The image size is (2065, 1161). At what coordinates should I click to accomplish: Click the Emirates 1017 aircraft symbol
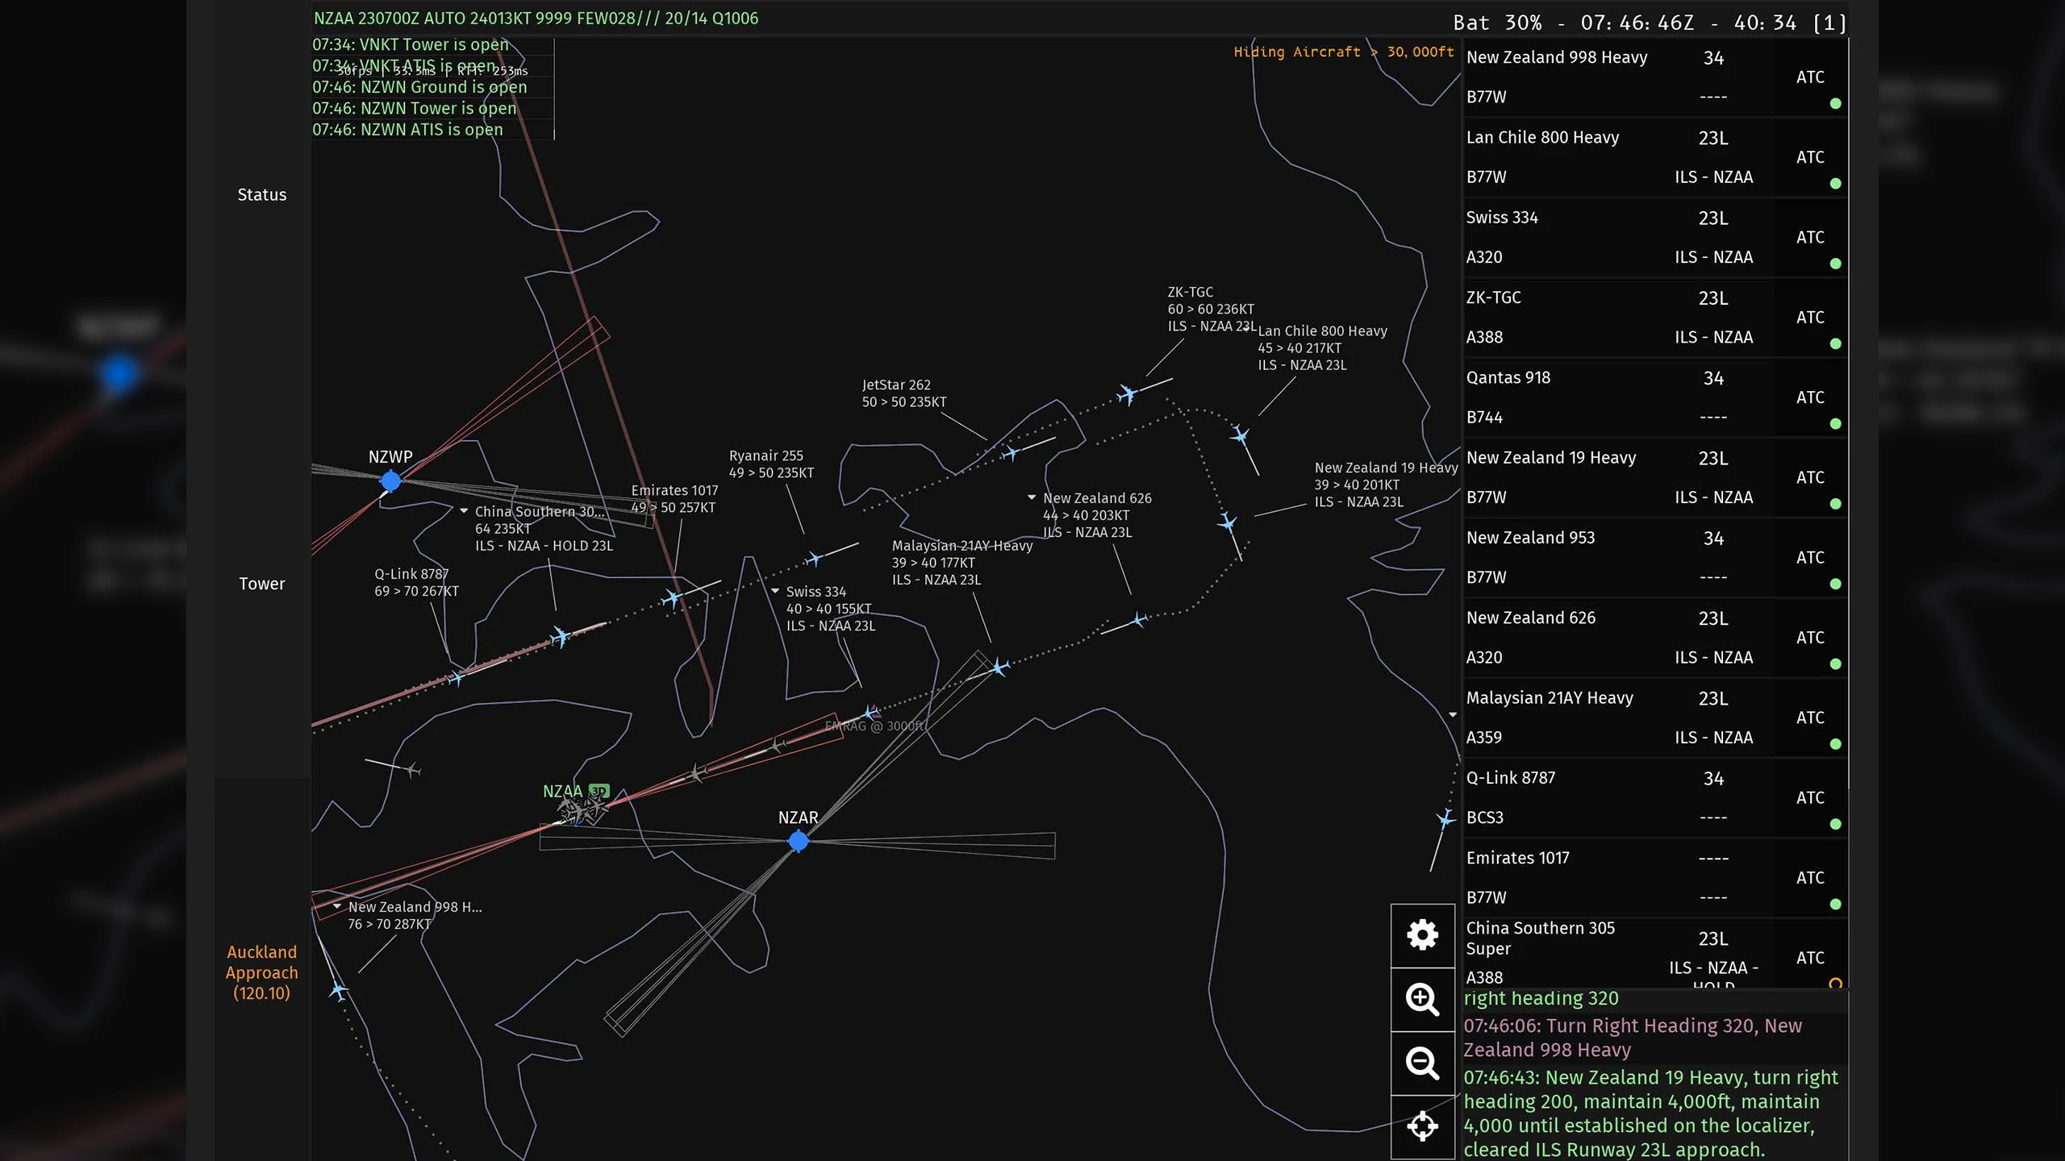click(671, 598)
